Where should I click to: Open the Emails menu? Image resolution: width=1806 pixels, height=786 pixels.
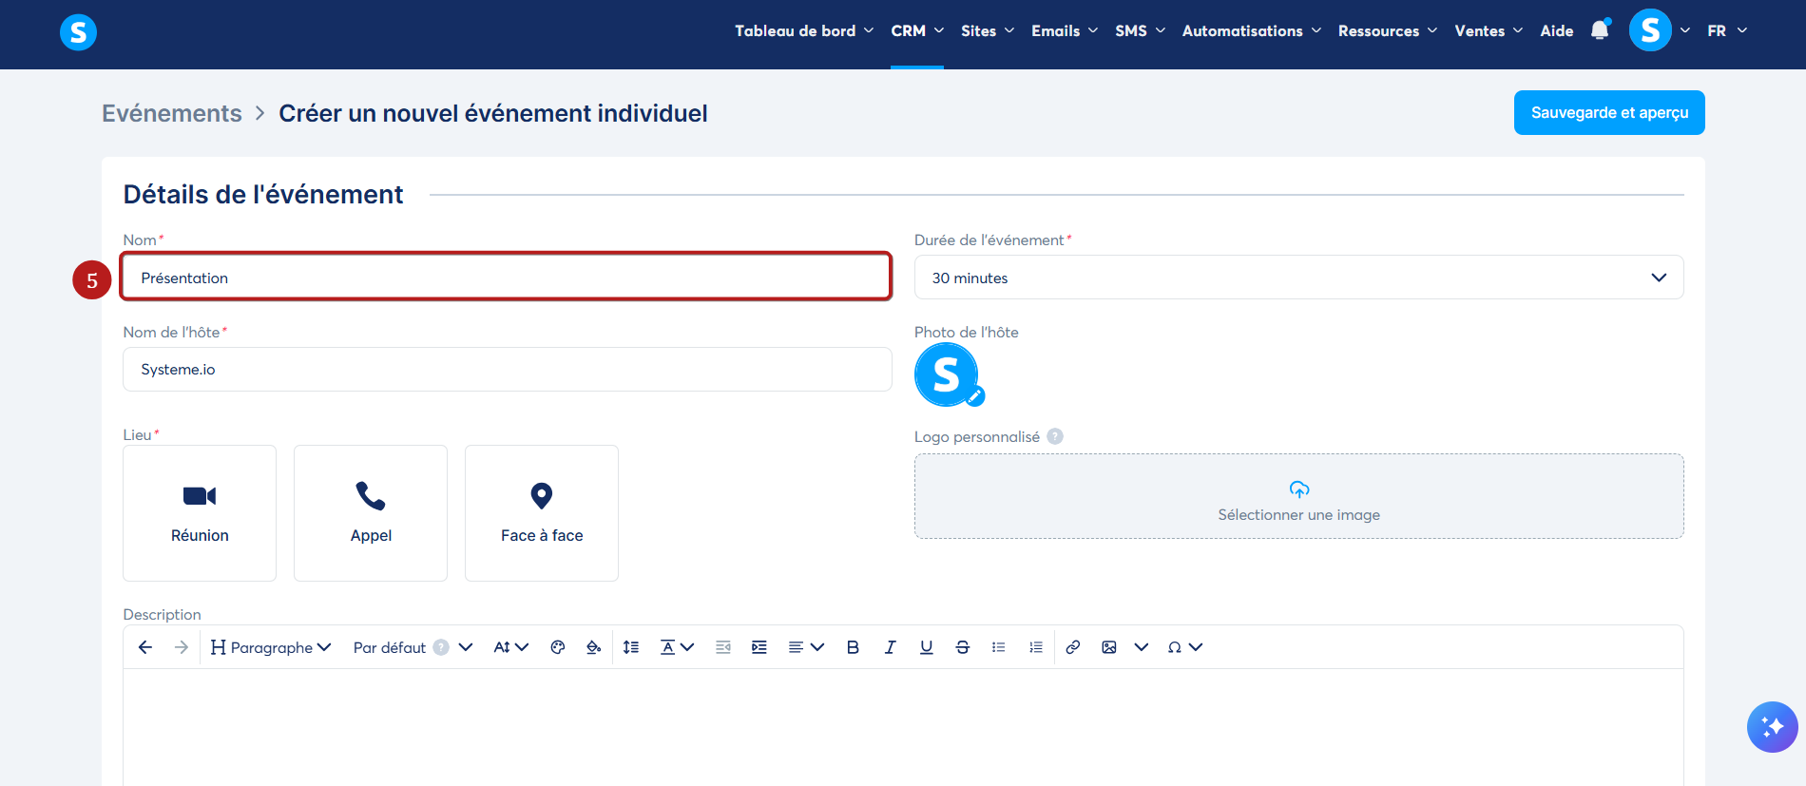[1065, 30]
